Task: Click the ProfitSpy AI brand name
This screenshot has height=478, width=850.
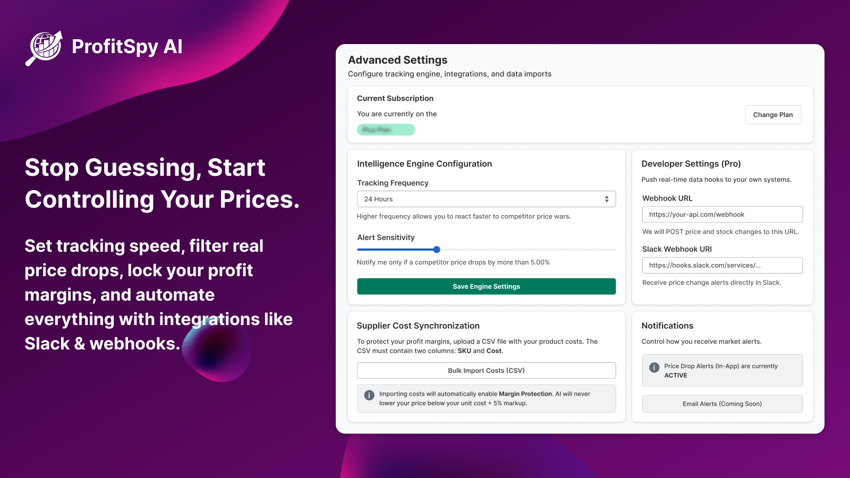Action: pos(127,47)
